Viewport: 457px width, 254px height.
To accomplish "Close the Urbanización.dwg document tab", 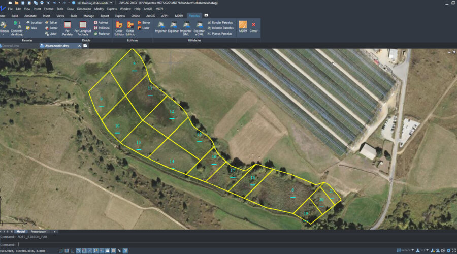I will pyautogui.click(x=79, y=46).
